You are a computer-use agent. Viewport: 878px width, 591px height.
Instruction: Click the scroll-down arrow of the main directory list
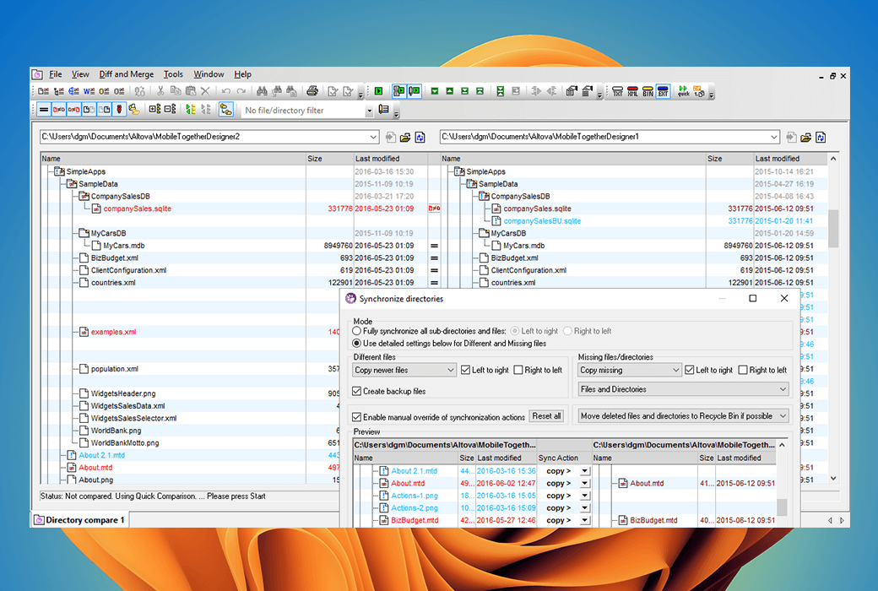(833, 479)
